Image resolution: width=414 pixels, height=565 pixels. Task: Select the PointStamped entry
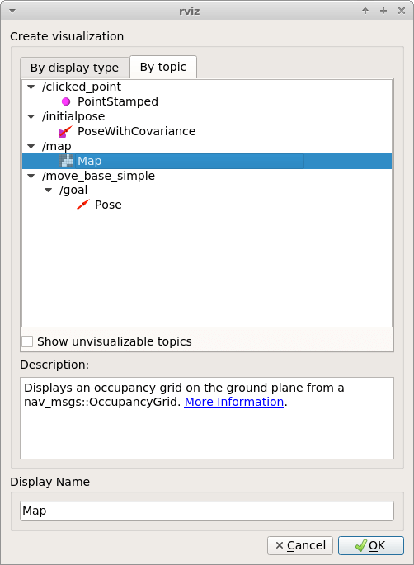[118, 101]
